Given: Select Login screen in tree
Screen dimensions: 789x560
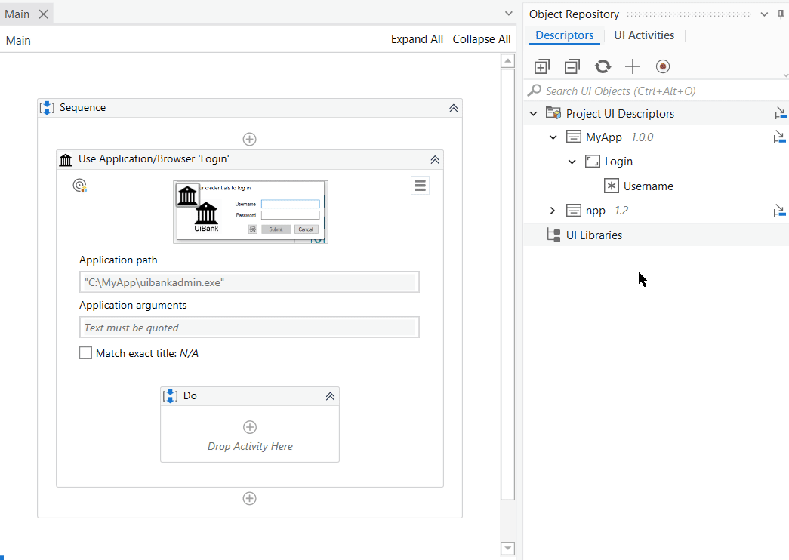Looking at the screenshot, I should 618,162.
